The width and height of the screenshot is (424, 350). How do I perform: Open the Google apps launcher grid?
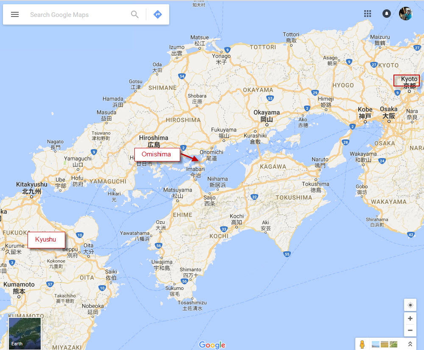coord(367,13)
